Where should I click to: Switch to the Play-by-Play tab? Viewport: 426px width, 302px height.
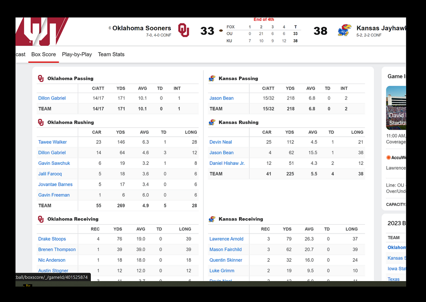(77, 54)
